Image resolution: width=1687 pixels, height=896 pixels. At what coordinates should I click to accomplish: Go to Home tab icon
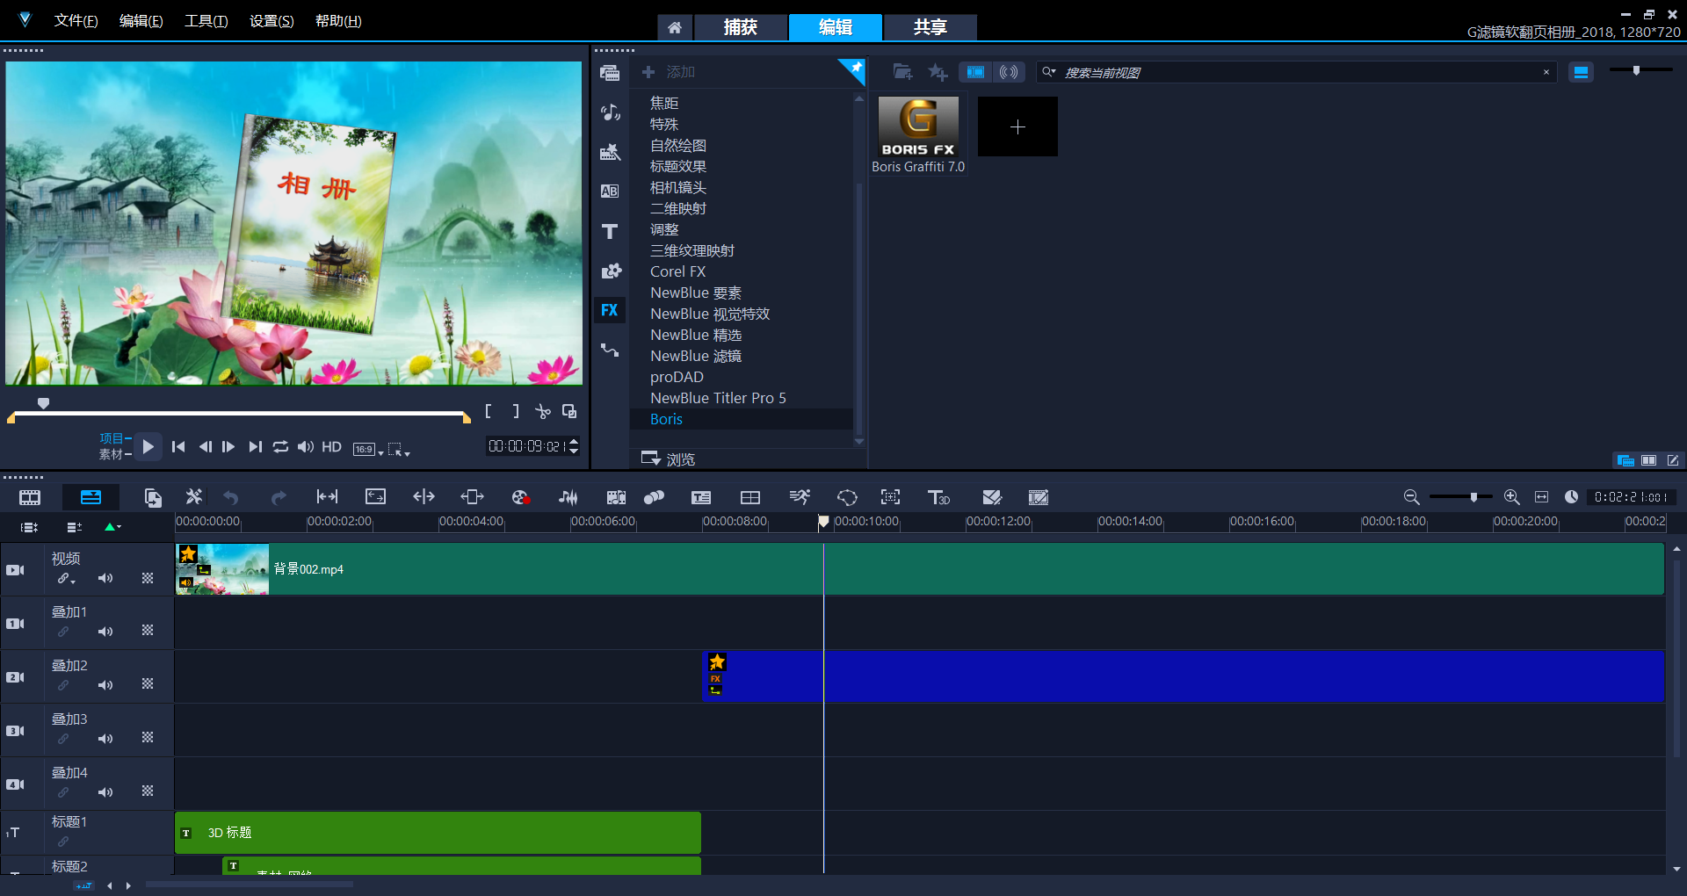675,27
